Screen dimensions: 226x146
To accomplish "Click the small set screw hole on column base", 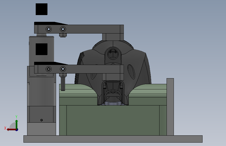I will (x=41, y=120).
